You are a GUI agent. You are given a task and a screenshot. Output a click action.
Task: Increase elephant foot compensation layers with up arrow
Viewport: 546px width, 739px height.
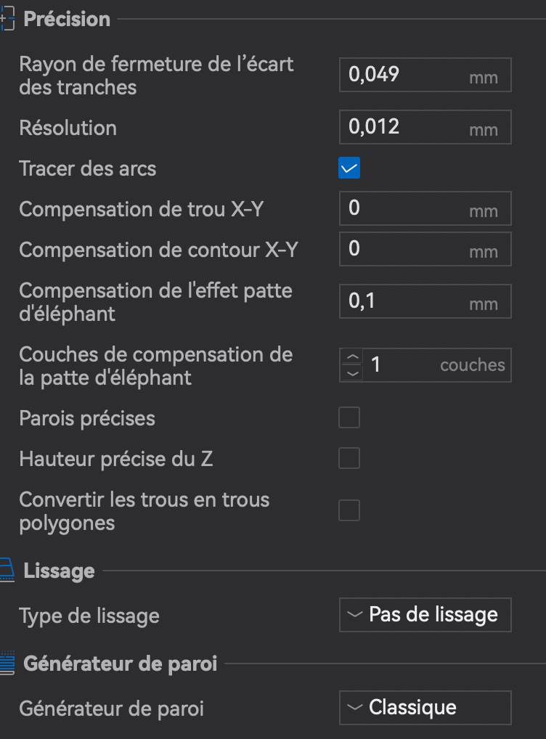point(352,357)
